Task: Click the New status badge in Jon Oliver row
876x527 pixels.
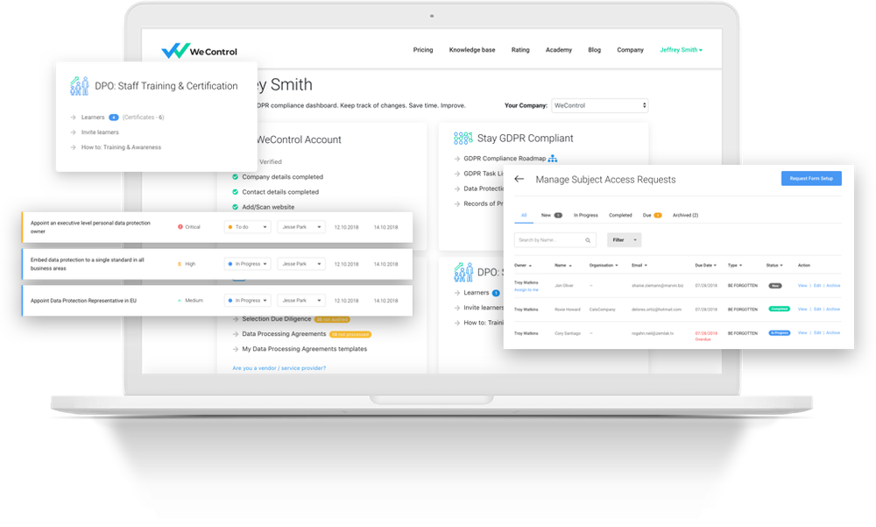Action: (x=775, y=286)
